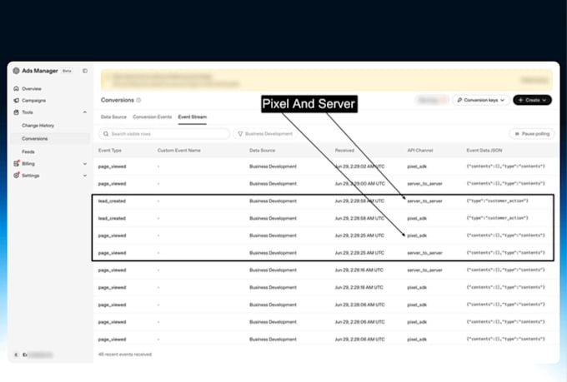This screenshot has height=382, width=567.
Task: Click the Received column header
Action: pyautogui.click(x=344, y=151)
